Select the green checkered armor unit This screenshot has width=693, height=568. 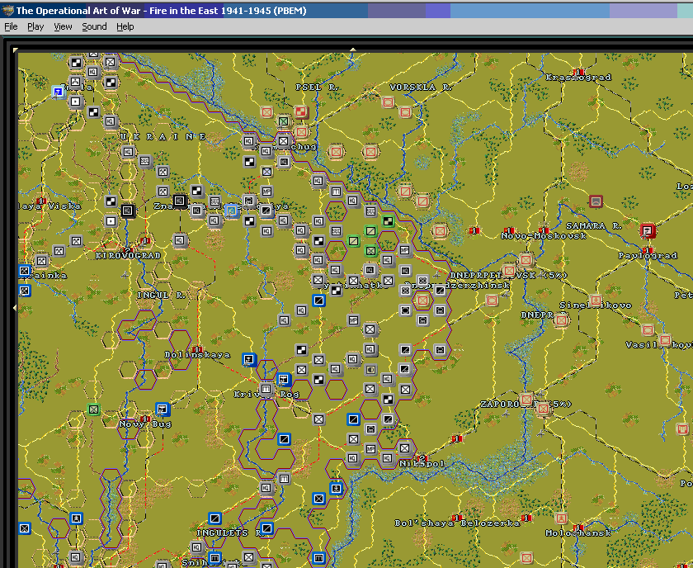tap(388, 220)
